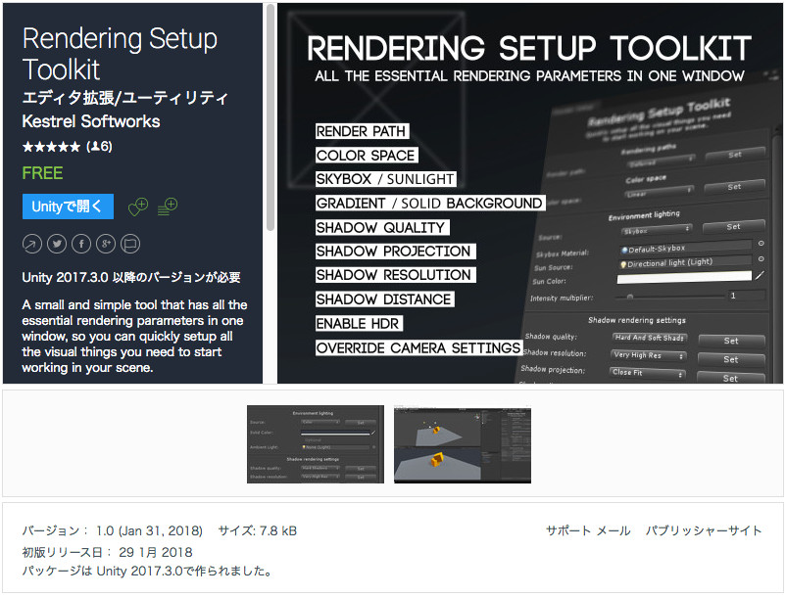Open the 'エディタ拡張/ユーティリティ' category link
786x597 pixels.
[125, 98]
